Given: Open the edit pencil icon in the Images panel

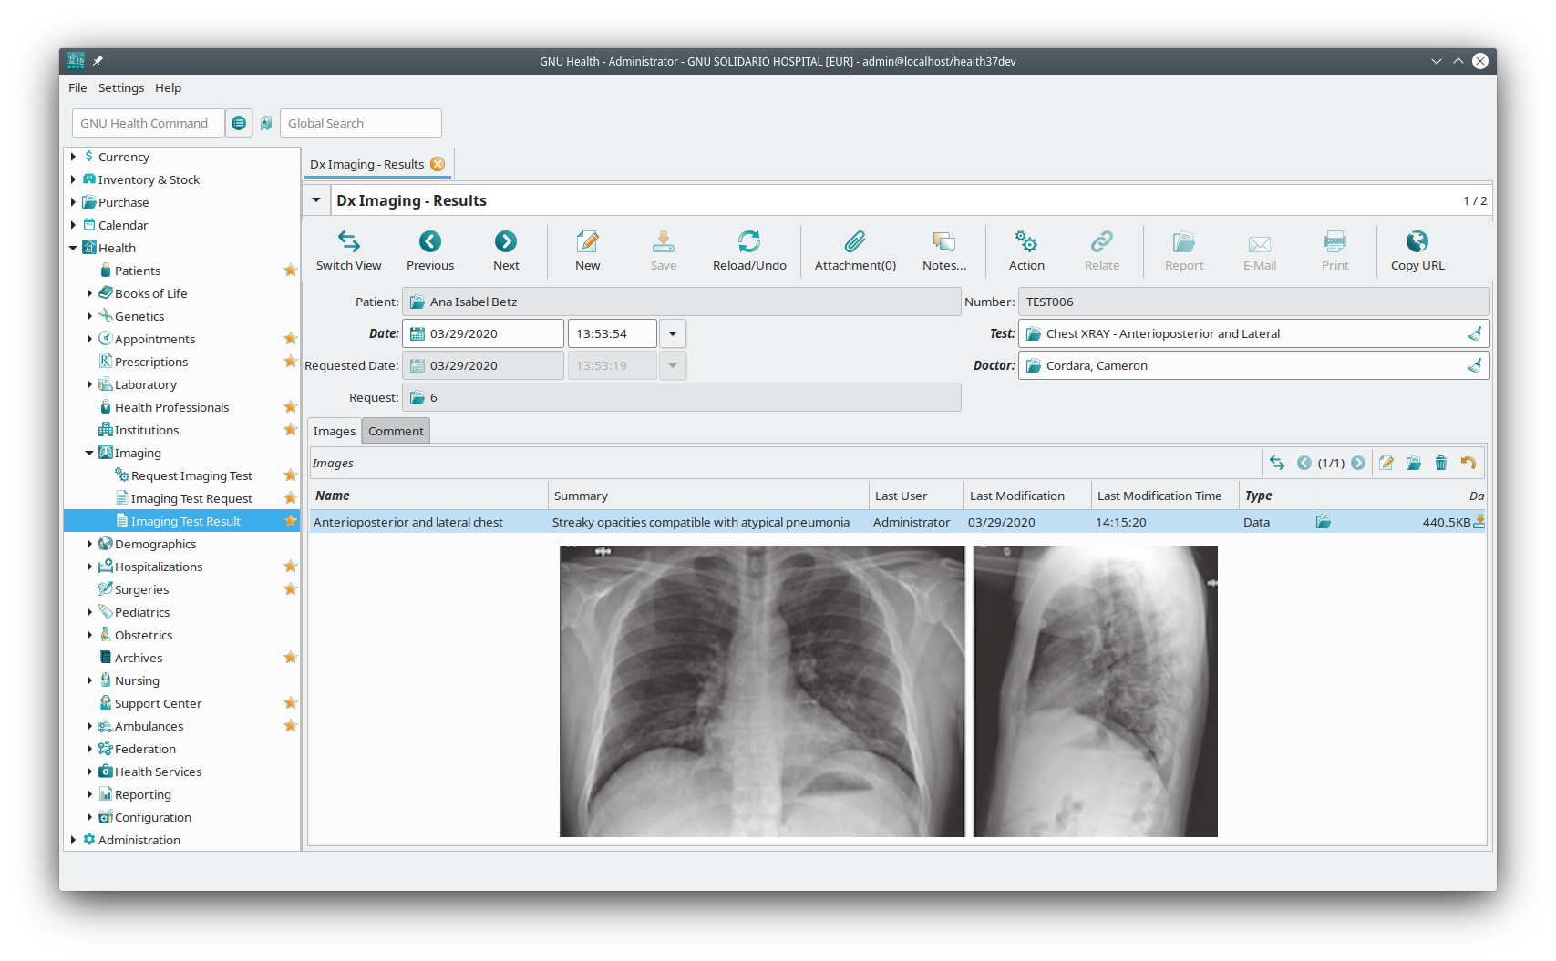Looking at the screenshot, I should (x=1386, y=463).
